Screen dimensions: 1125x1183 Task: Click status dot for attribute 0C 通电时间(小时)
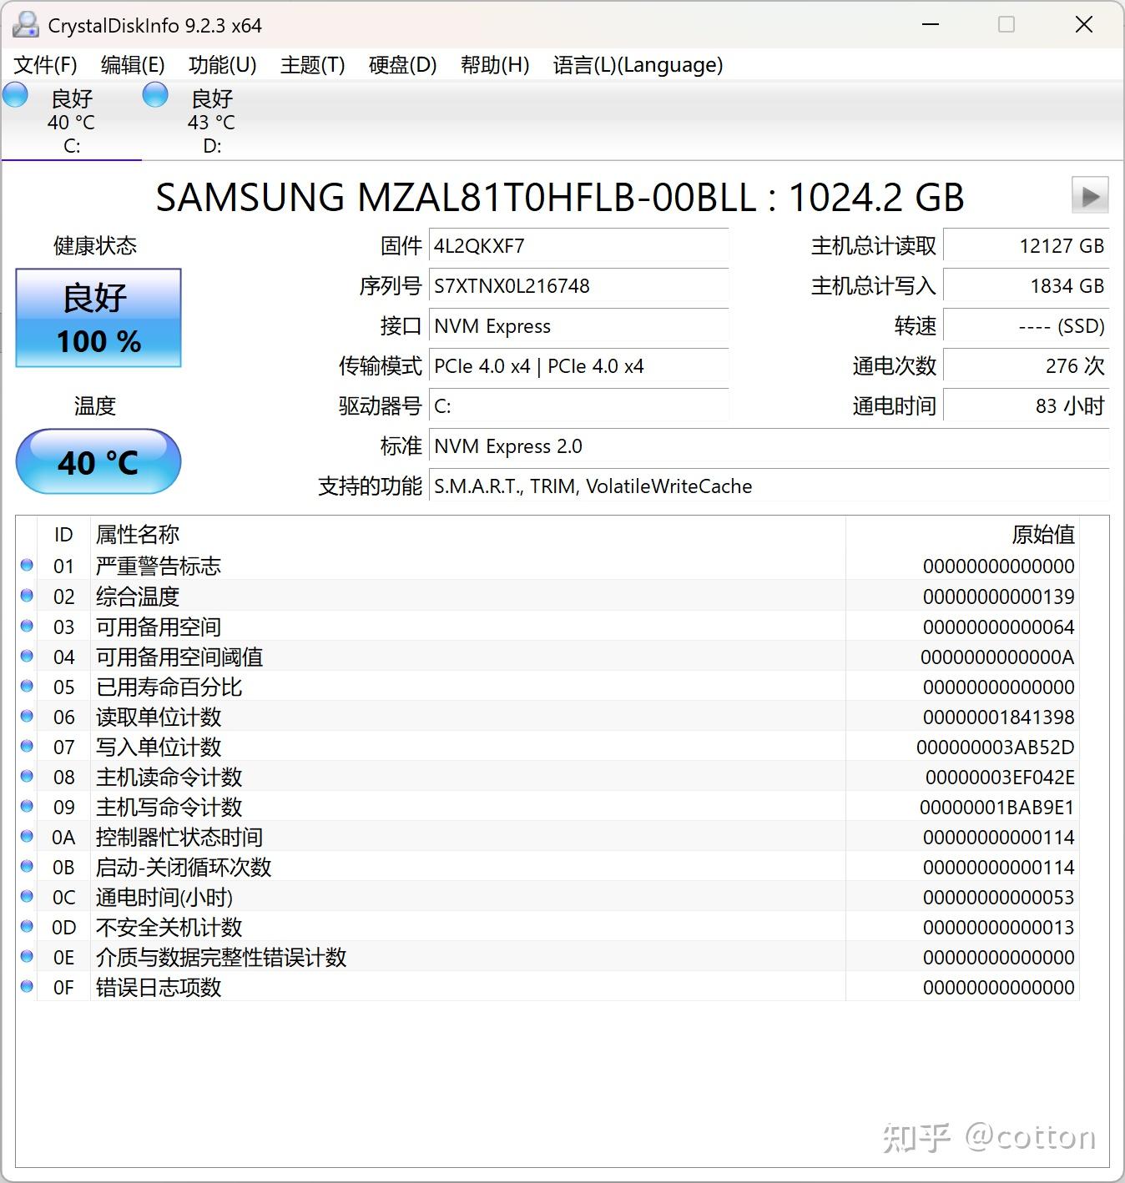click(x=27, y=896)
